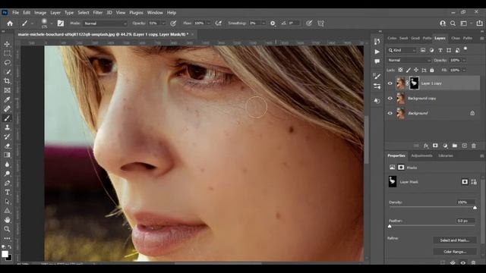The height and width of the screenshot is (273, 486).
Task: Select the Eyedropper tool
Action: [7, 99]
